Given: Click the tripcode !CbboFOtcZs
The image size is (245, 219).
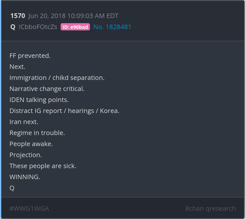Looking at the screenshot, I should coord(38,27).
